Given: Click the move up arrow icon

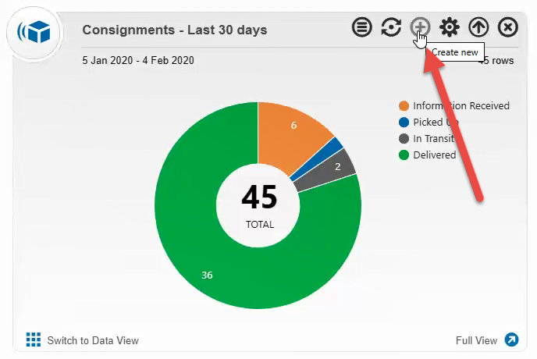Looking at the screenshot, I should pos(478,28).
